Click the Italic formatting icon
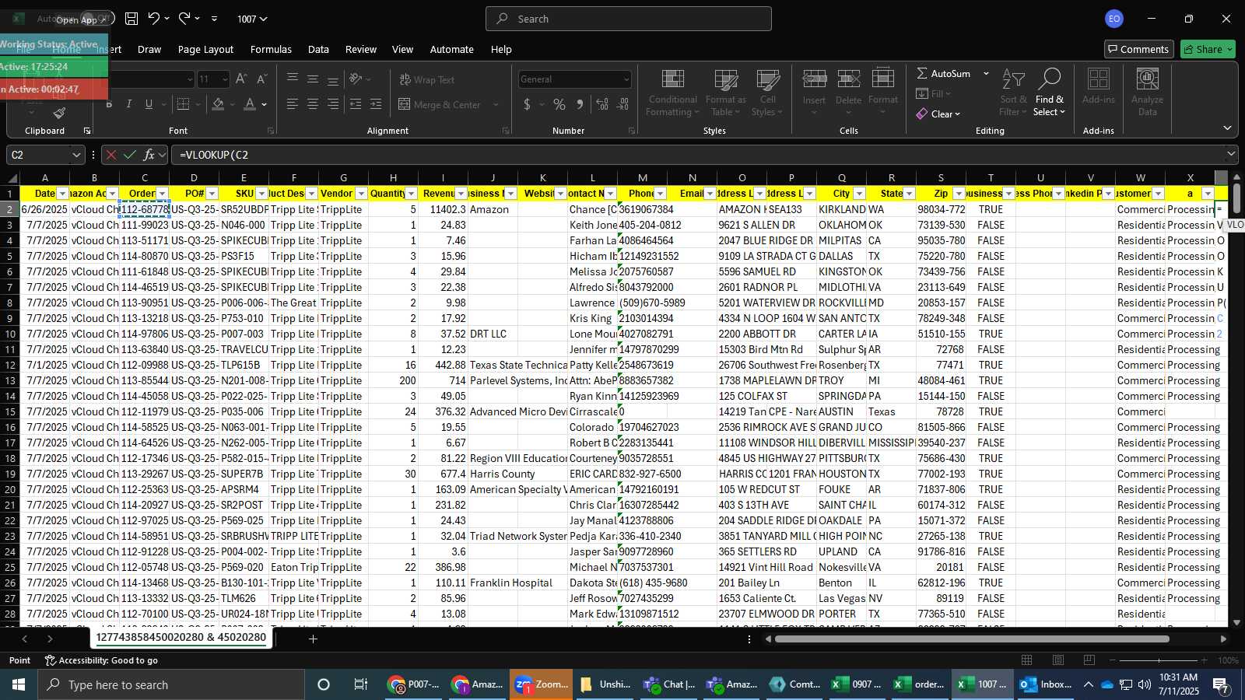 [128, 104]
